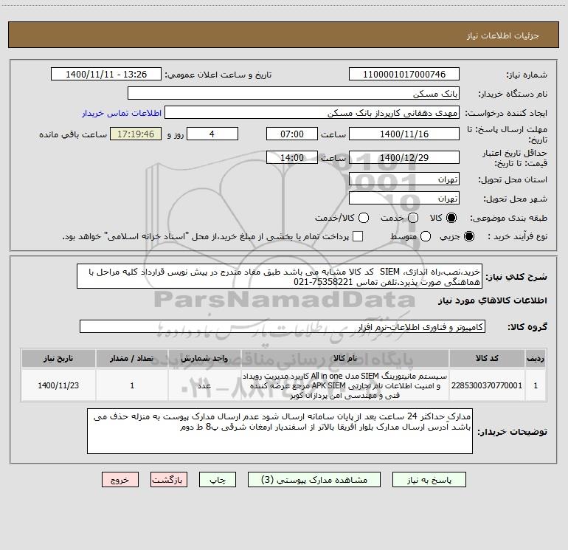
Task: Click the requester field مهدی دهقانی
Action: click(312, 113)
